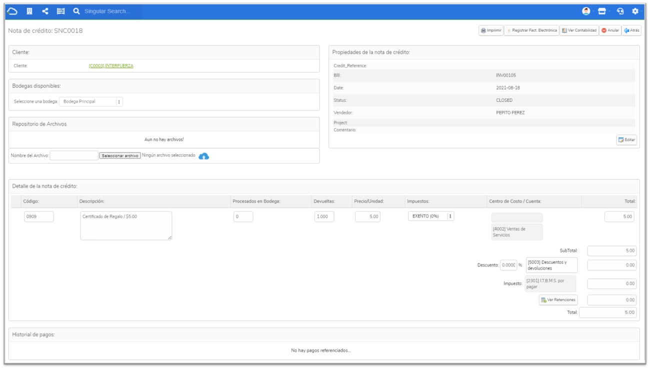
Task: Click the grand Total amount field
Action: pos(608,312)
